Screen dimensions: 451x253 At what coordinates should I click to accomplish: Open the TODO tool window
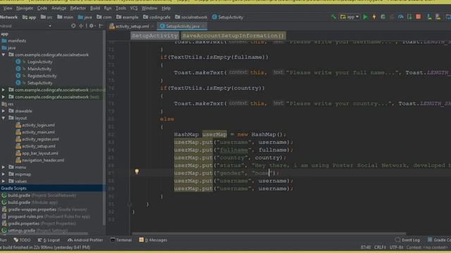[22, 240]
